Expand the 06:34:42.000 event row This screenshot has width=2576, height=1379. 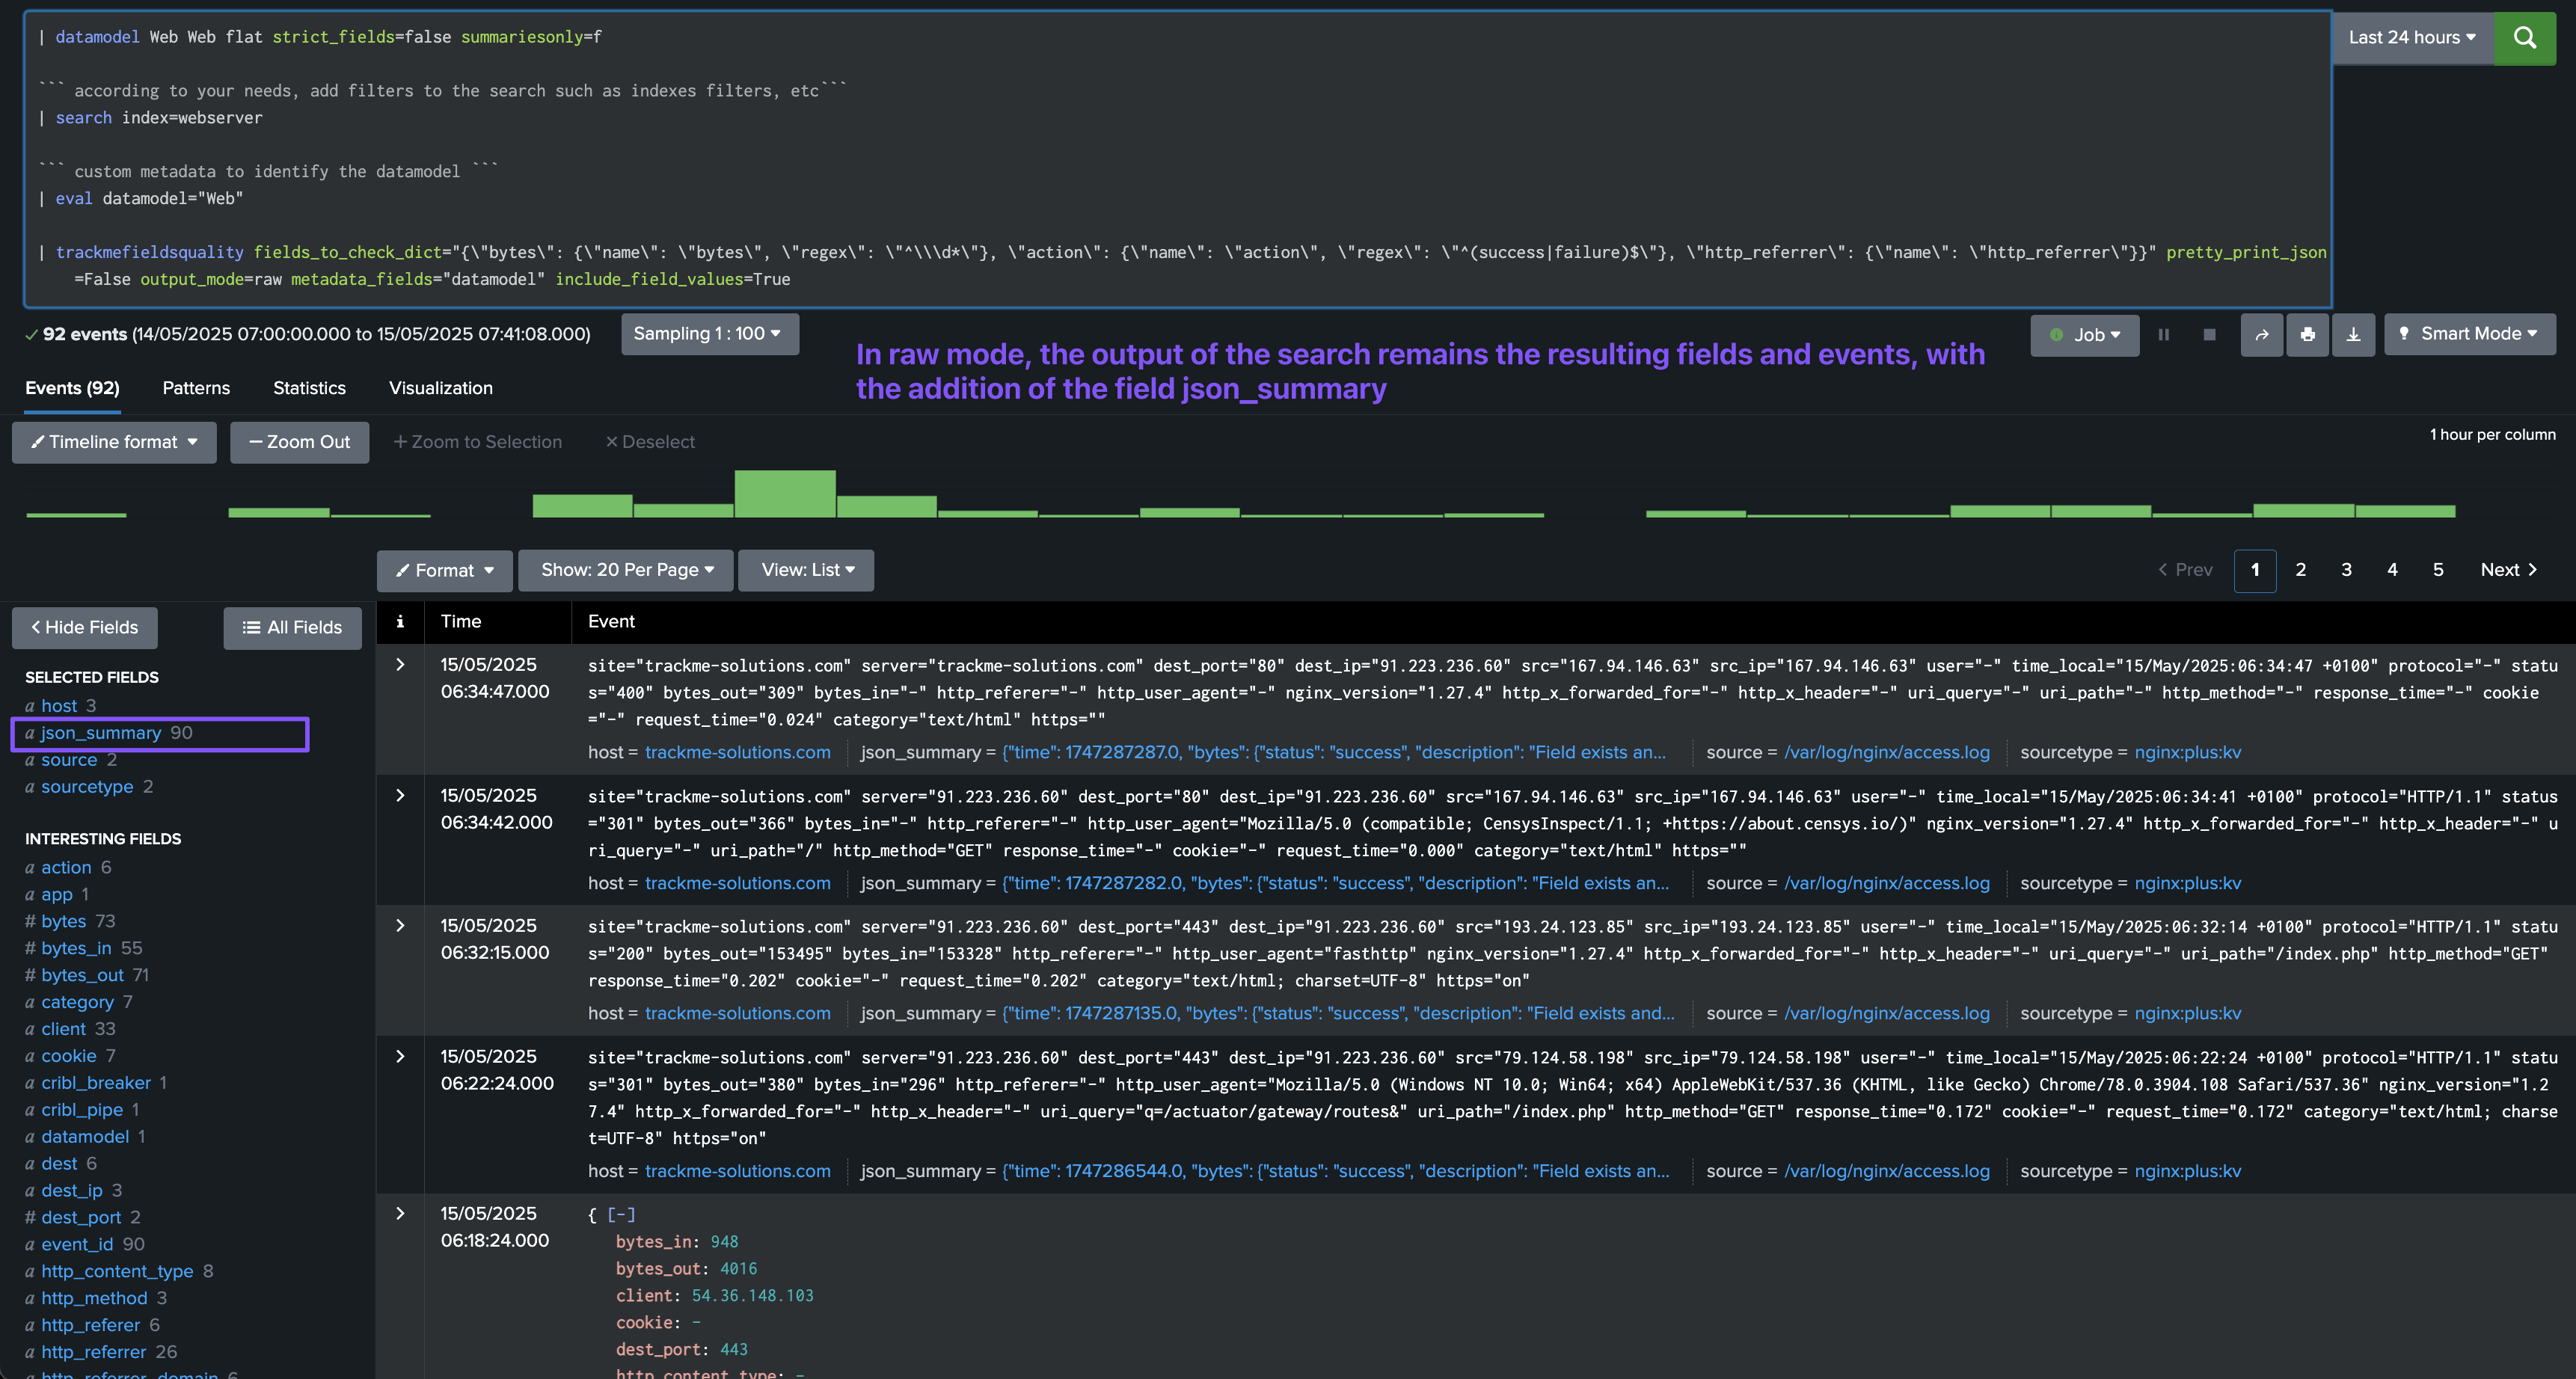click(400, 796)
